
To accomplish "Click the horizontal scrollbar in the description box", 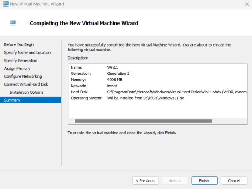I will 143,121.
